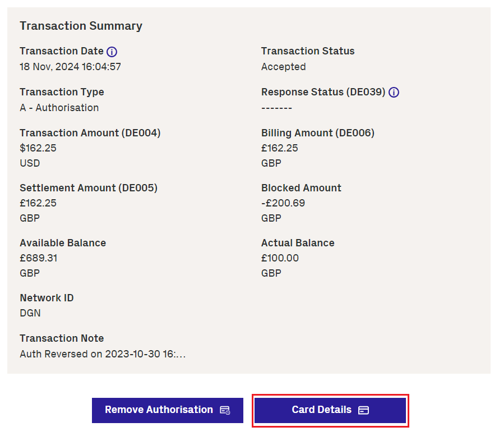Click the £100.00 actual balance value
This screenshot has height=436, width=499.
280,258
